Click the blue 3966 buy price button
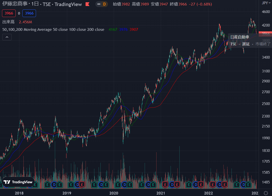This screenshot has width=272, height=196. [x=29, y=13]
